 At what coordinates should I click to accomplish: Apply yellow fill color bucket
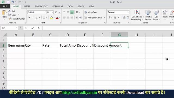click(51, 17)
